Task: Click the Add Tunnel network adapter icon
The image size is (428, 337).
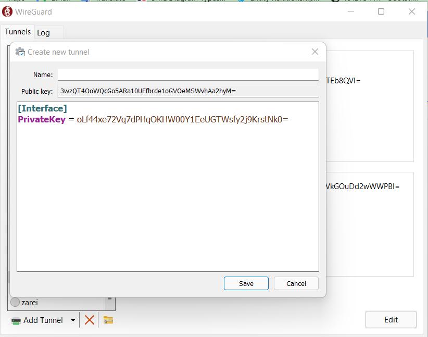Action: coord(16,321)
